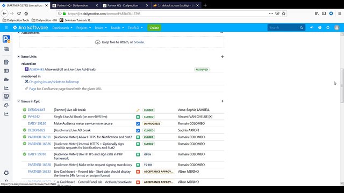This screenshot has height=193, width=344.
Task: Open a new browser tab
Action: point(205,5)
